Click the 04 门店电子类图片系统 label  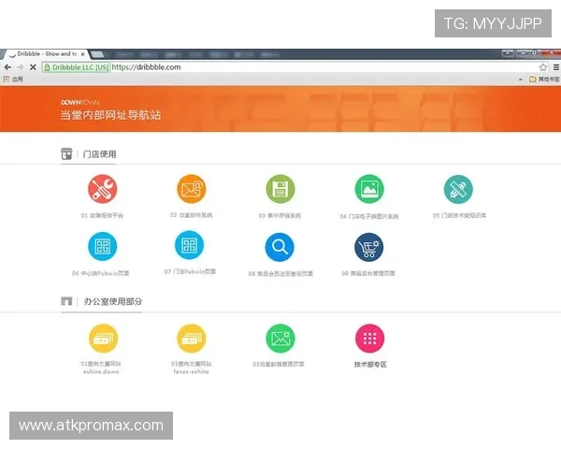(369, 216)
